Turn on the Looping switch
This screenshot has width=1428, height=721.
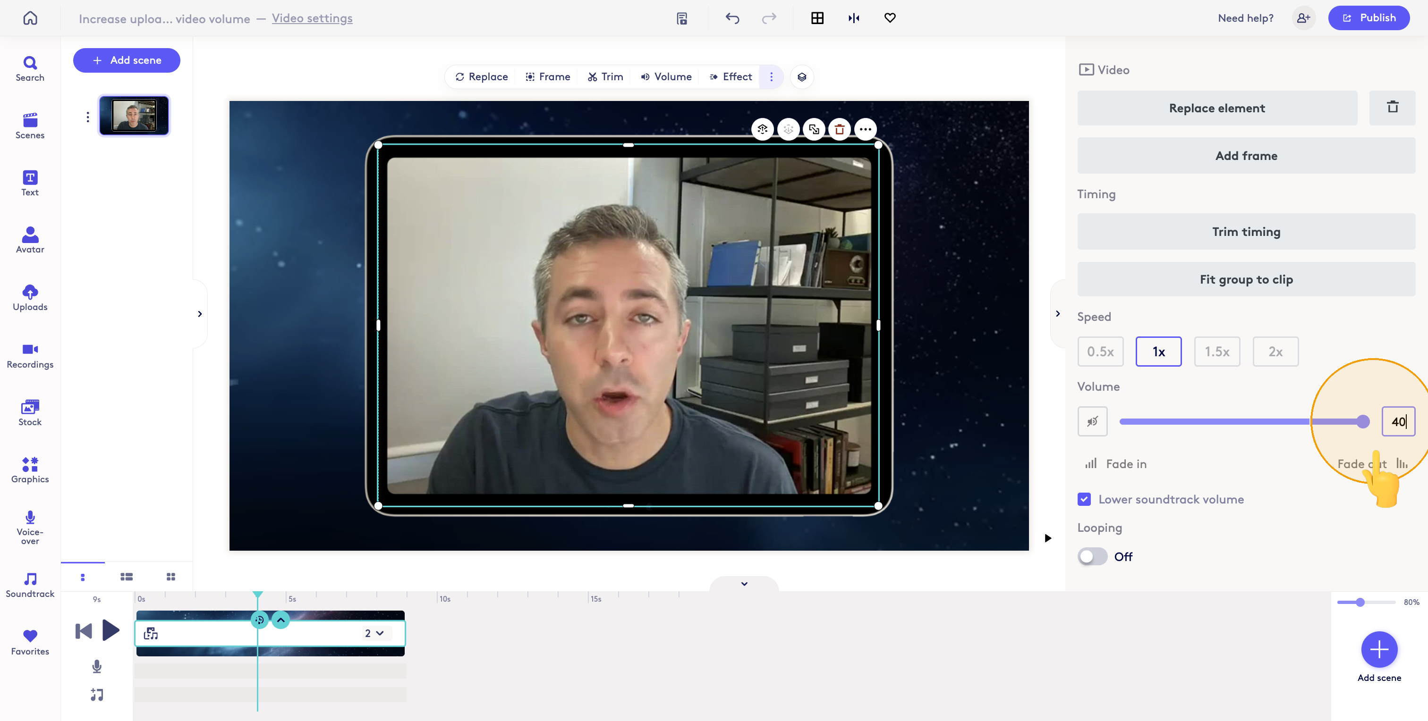tap(1092, 556)
